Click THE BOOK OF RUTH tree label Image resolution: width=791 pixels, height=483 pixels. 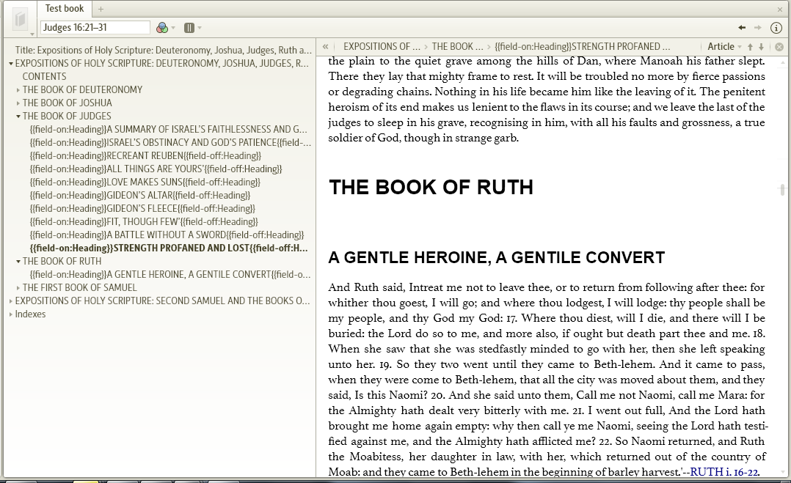tap(62, 262)
